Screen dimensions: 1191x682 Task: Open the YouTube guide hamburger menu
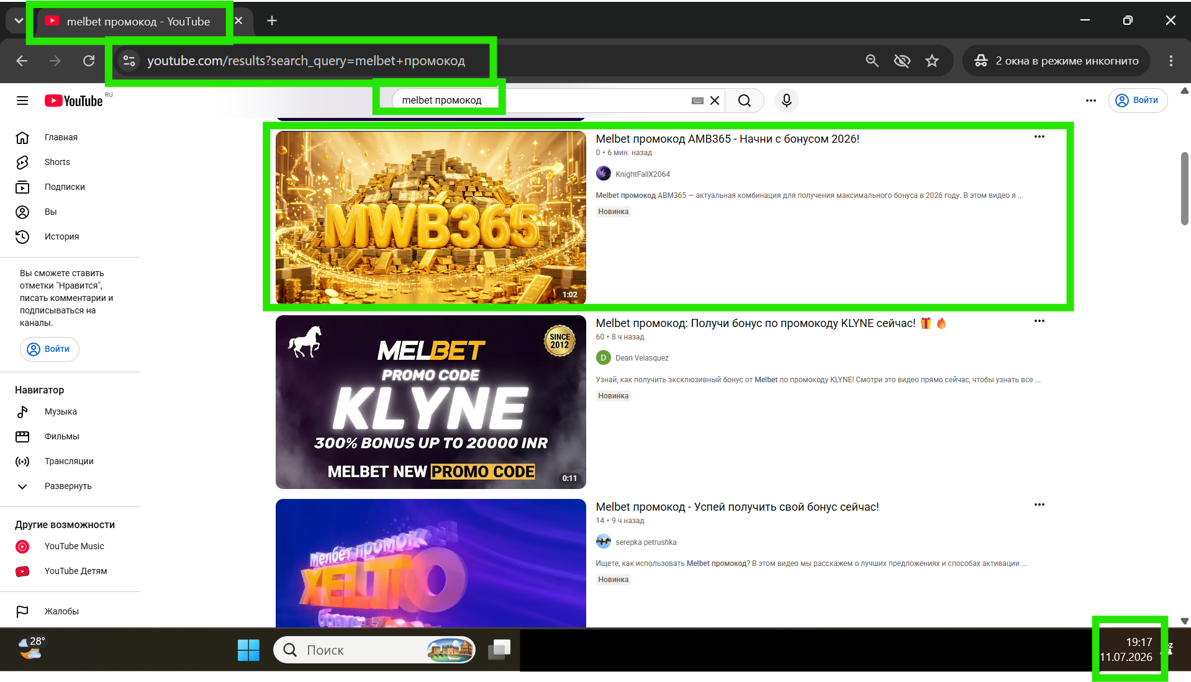pos(22,101)
